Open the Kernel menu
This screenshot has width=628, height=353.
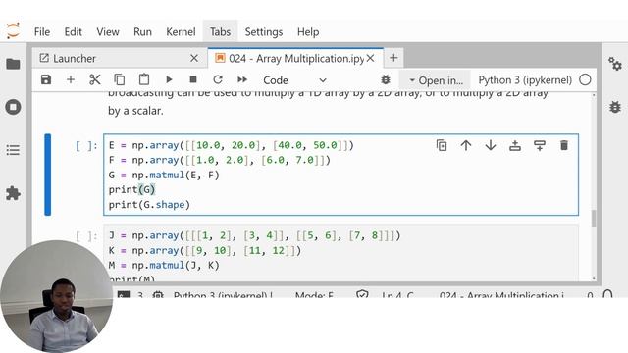(181, 32)
